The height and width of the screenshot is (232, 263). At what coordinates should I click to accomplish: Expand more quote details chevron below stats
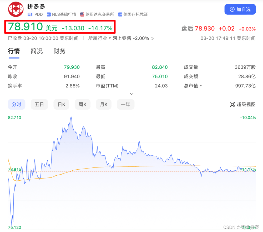132,94
